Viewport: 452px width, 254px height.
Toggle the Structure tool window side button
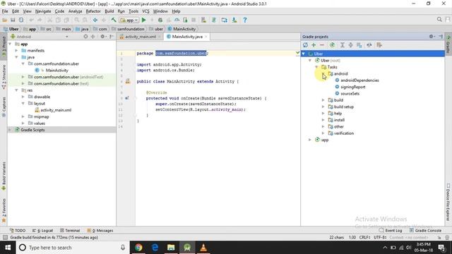click(x=4, y=77)
